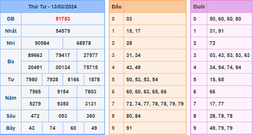Image resolution: width=253 pixels, height=135 pixels.
Task: Click the Ba row label
Action: click(11, 61)
